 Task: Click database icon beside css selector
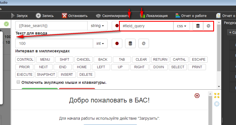pos(198,26)
